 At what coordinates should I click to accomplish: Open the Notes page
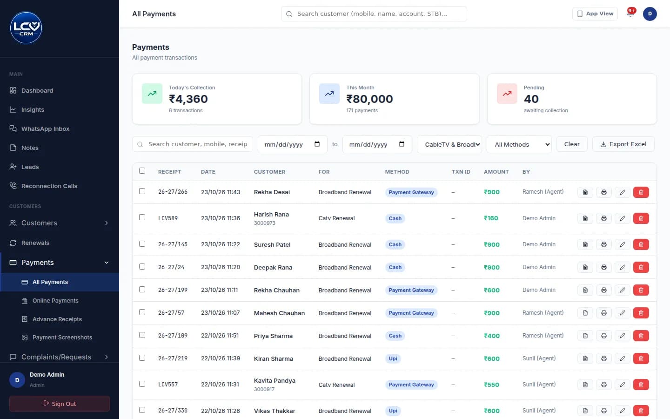(x=60, y=148)
